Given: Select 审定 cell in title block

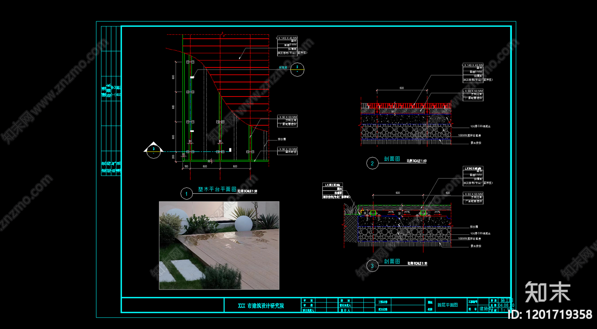Looking at the screenshot, I should click(308, 300).
